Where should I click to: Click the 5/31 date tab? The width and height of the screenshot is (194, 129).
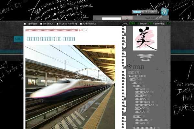(18, 39)
